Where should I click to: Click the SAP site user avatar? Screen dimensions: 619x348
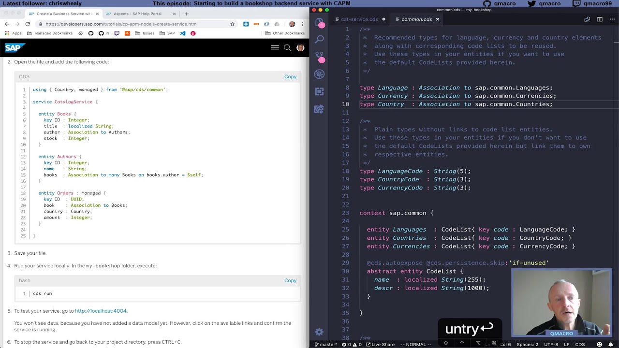tap(300, 48)
